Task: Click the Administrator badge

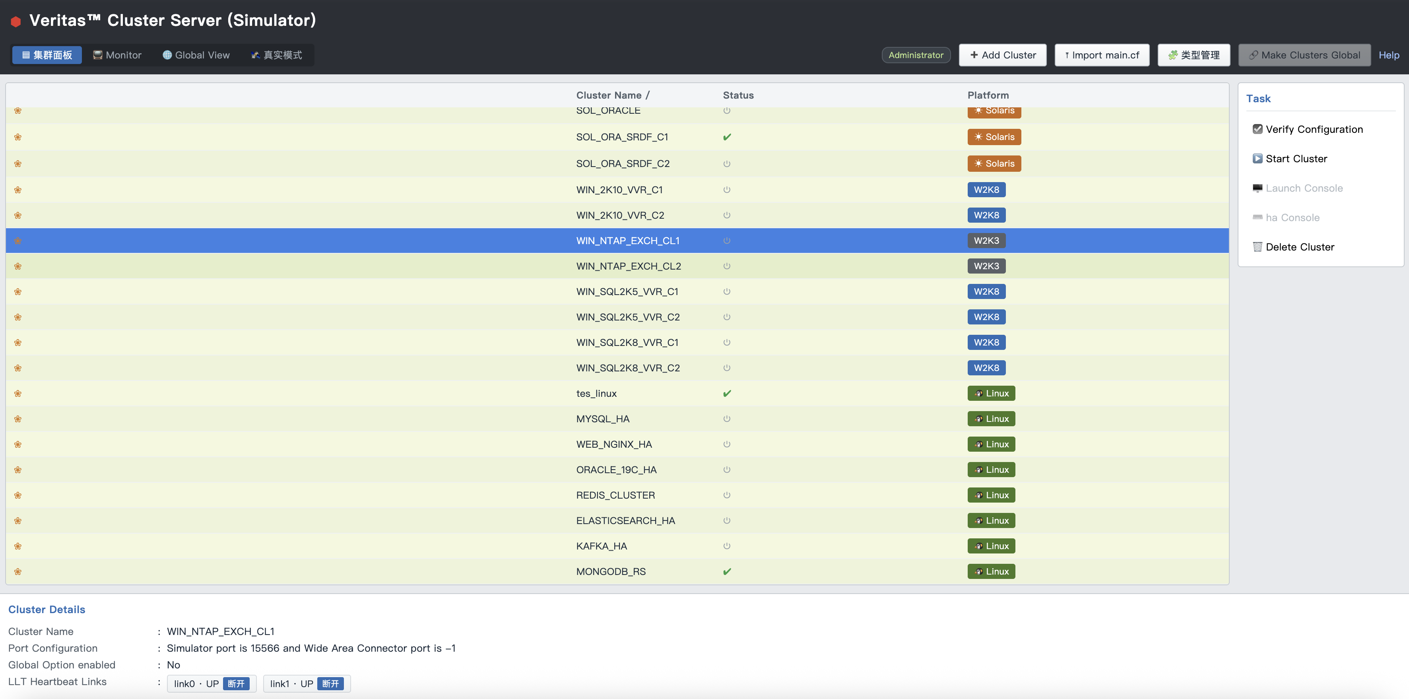Action: pos(916,55)
